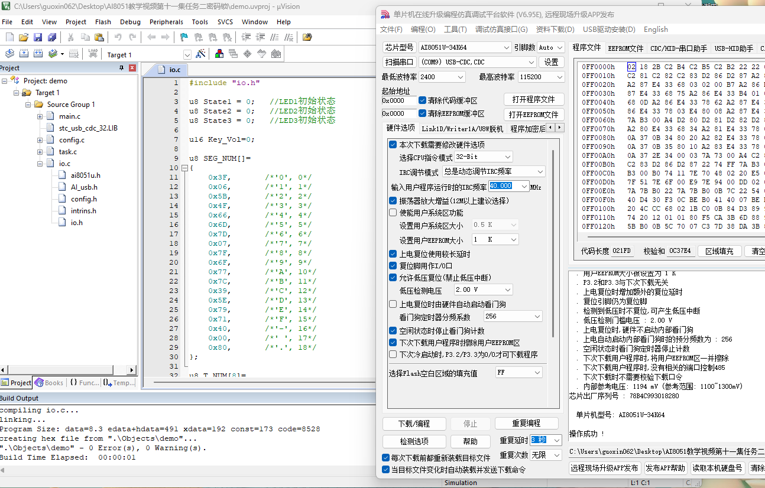Screen dimensions: 765x488
Task: Toggle 复位脚用作I/O口 checkbox
Action: 393,266
